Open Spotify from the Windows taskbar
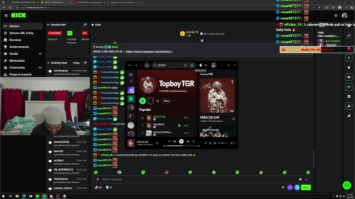 click(x=44, y=196)
